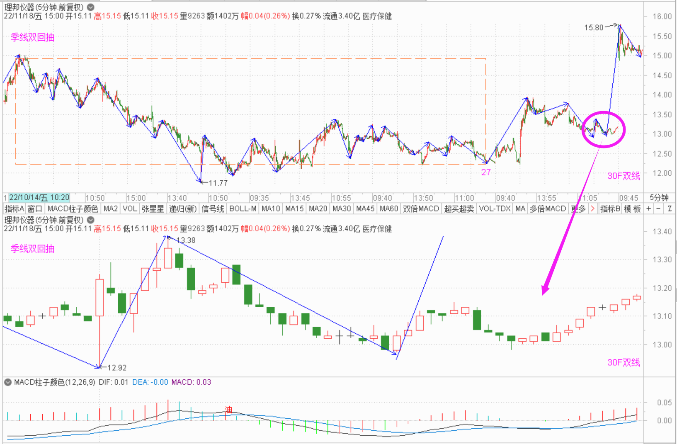Screen dimensions: 677x444
Task: Click the 窗口 window button
Action: click(x=35, y=209)
